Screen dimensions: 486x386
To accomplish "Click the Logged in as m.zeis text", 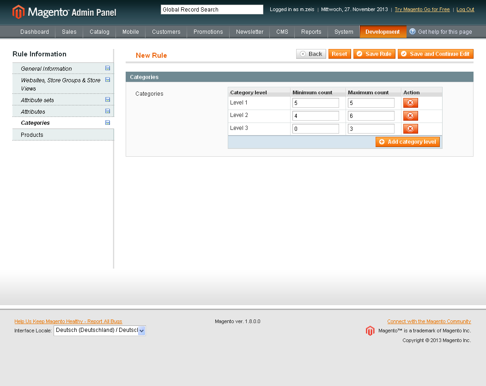I will pyautogui.click(x=292, y=9).
